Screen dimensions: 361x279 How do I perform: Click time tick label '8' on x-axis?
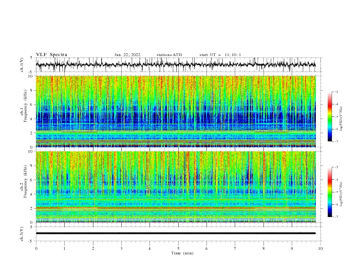[263, 248]
